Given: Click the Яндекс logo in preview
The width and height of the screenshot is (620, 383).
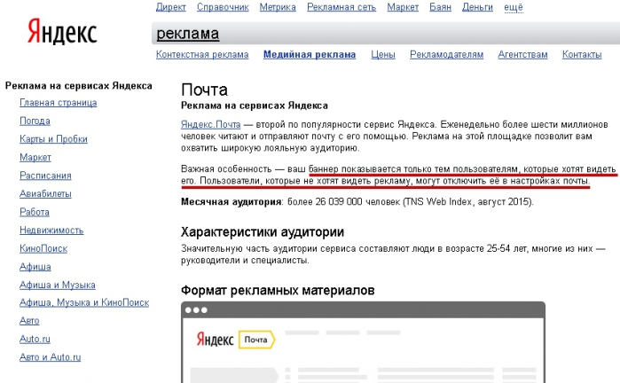Looking at the screenshot, I should tap(216, 340).
